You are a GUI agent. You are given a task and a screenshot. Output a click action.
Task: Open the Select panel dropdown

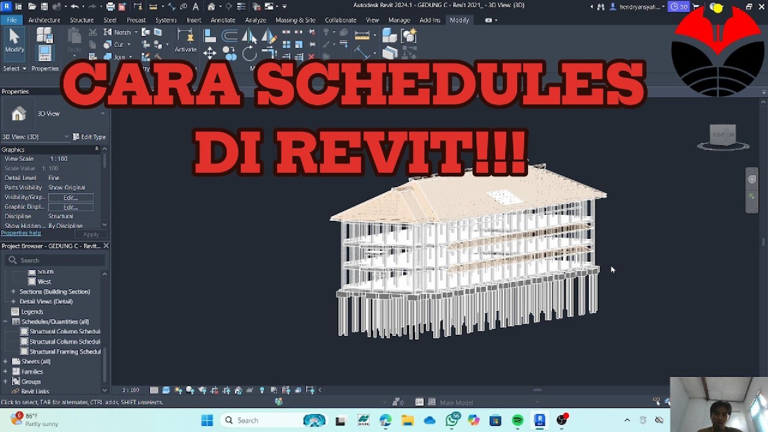(15, 68)
